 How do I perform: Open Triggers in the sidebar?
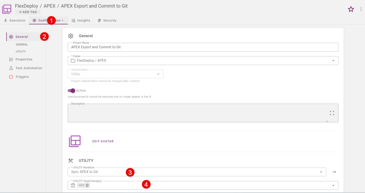(x=22, y=77)
